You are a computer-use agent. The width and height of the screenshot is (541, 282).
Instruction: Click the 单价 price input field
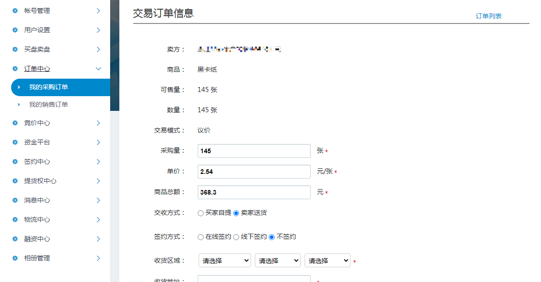[x=254, y=172]
